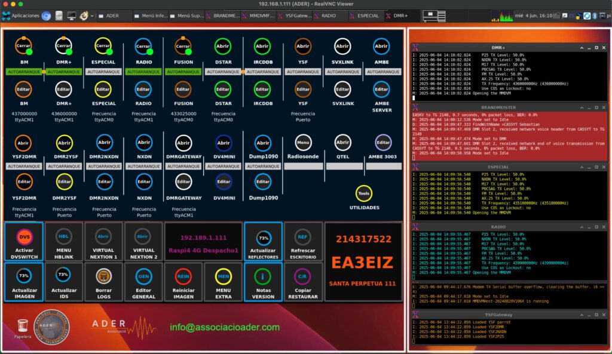Click the YSFGateway terminal title bar

(509, 315)
